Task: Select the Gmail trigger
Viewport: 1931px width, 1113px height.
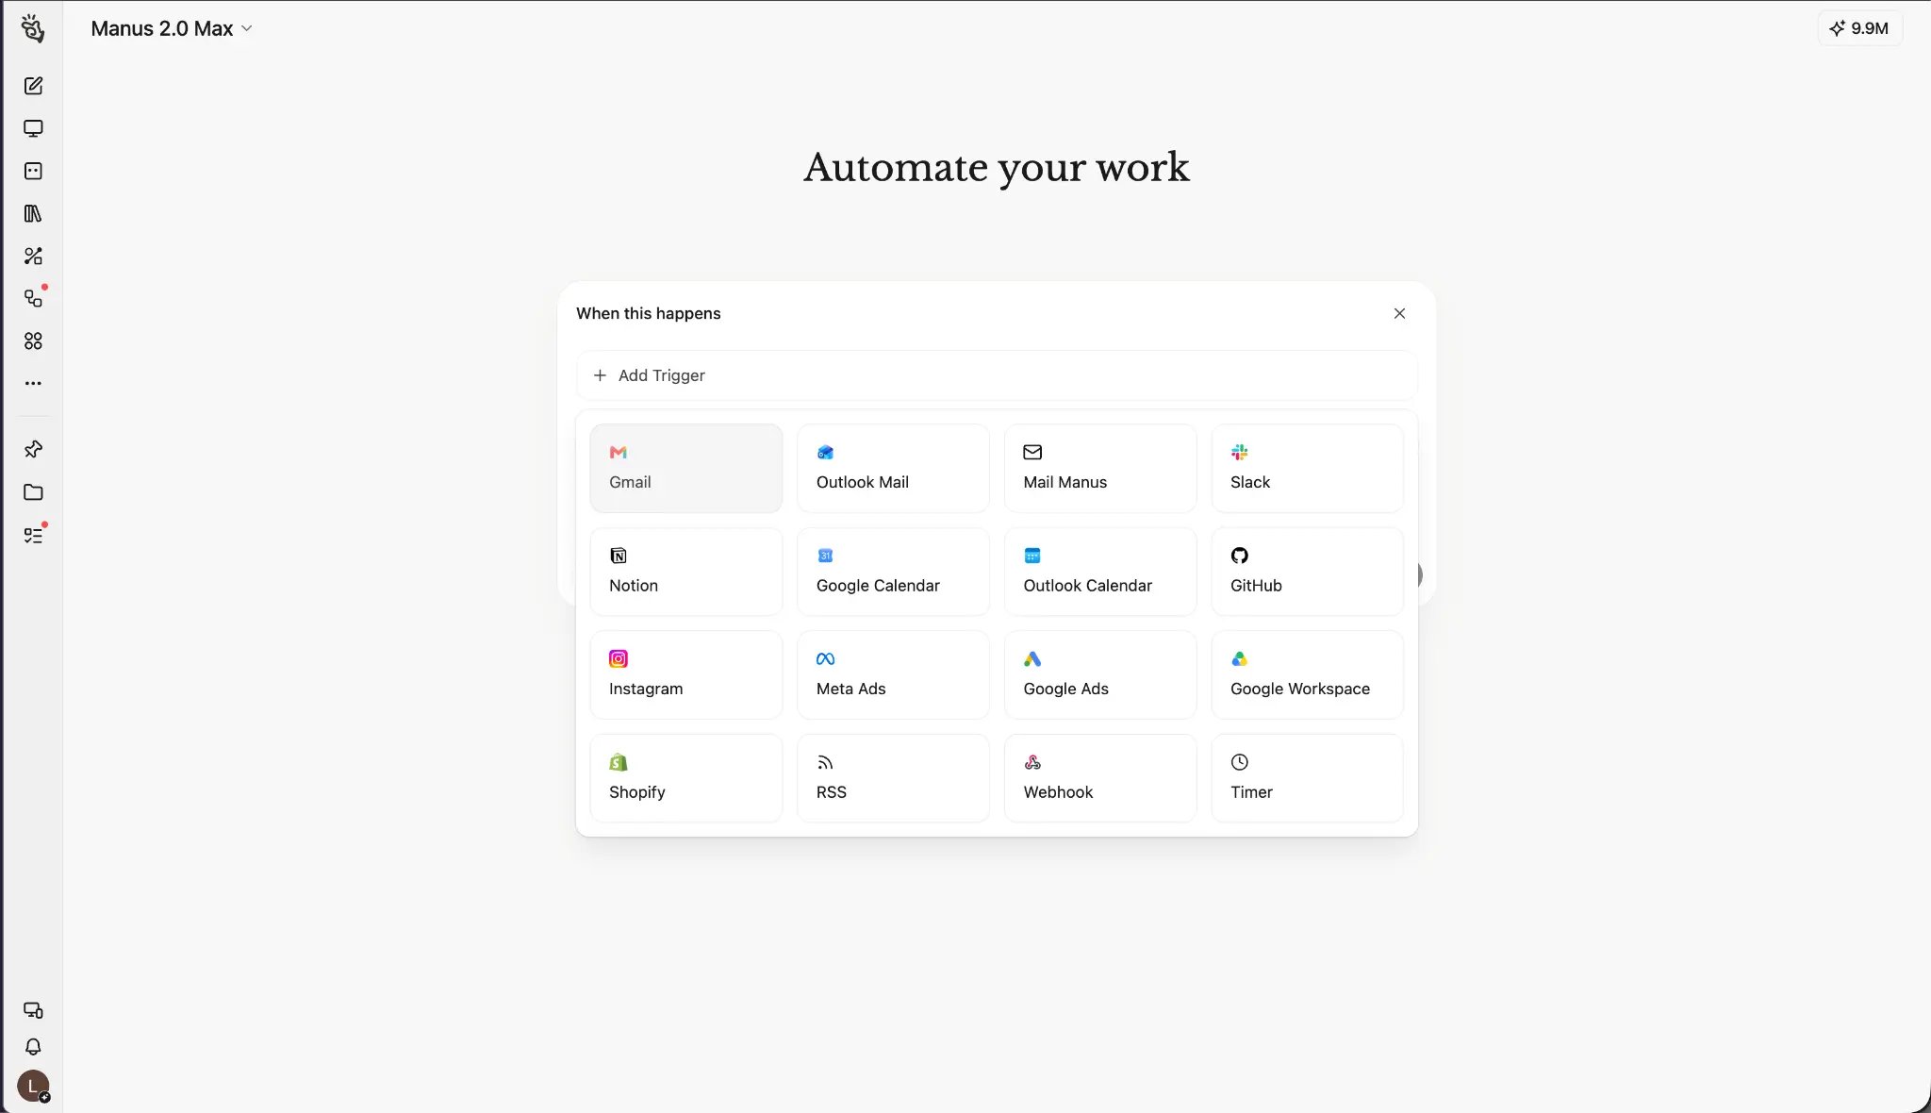Action: tap(686, 468)
